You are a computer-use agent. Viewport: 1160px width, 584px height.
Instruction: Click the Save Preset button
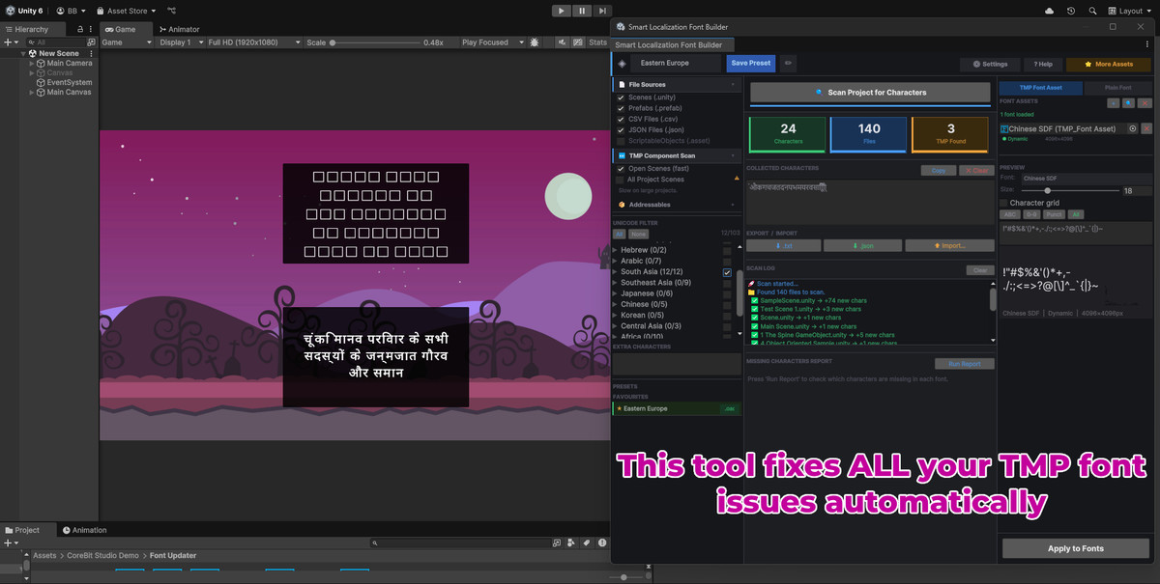point(751,64)
